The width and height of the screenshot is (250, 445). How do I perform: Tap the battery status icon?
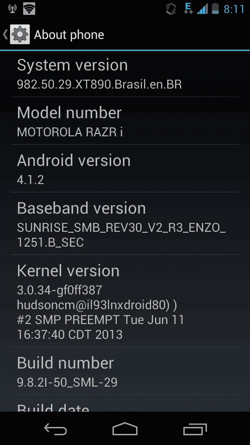[x=215, y=9]
